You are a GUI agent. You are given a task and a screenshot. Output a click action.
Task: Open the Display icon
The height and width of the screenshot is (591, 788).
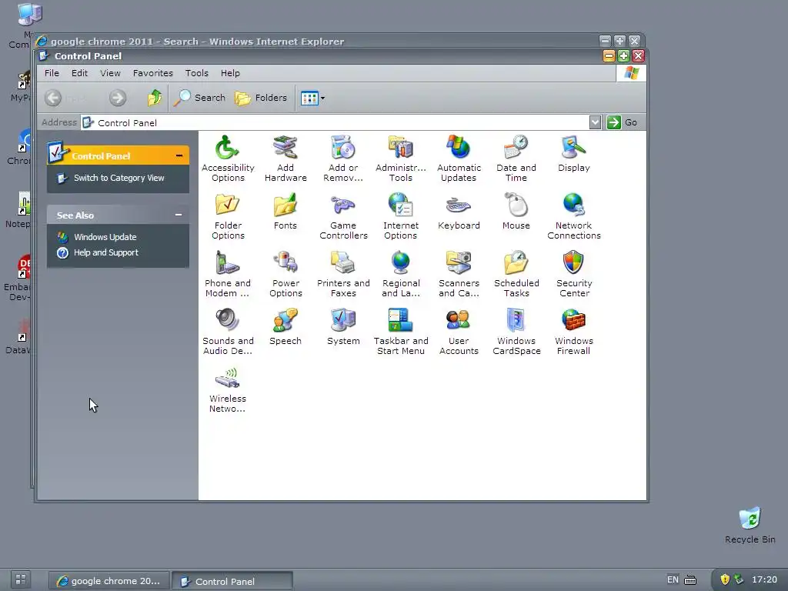tap(573, 153)
